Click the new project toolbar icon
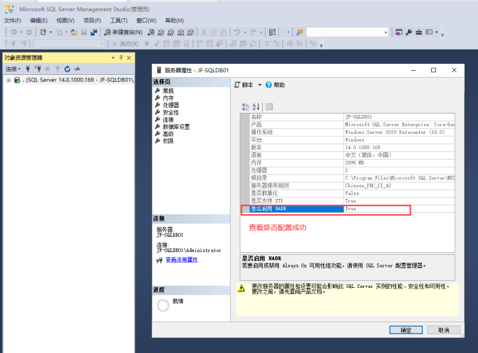478x353 pixels. 43,32
